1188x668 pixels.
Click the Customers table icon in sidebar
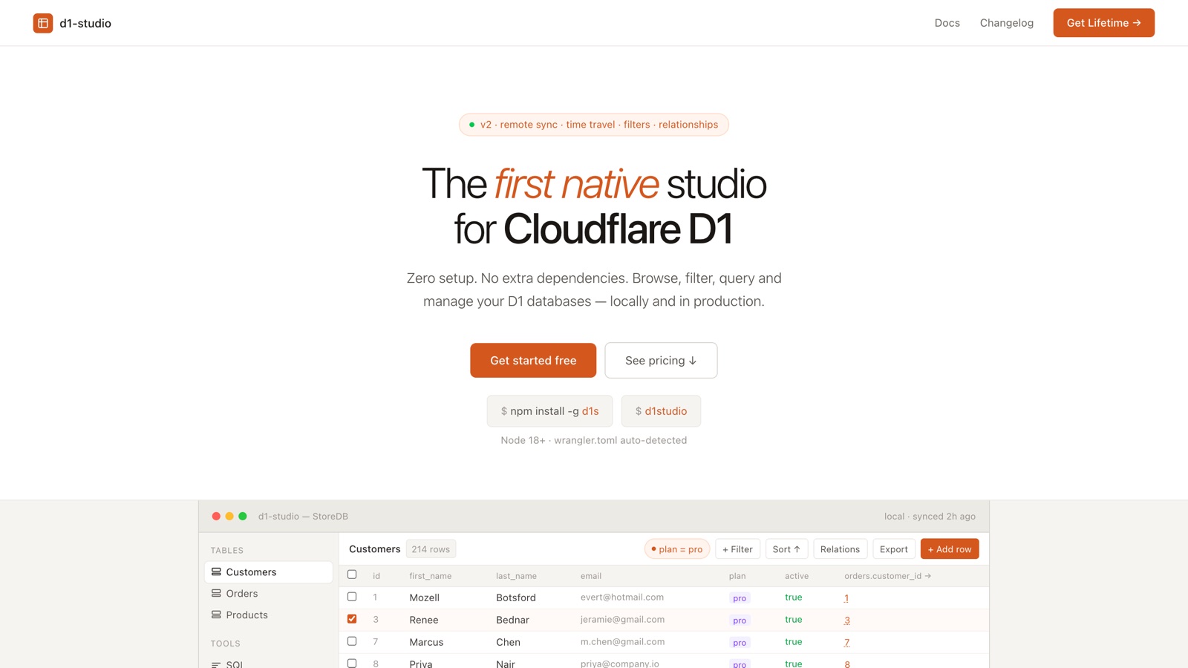[216, 572]
